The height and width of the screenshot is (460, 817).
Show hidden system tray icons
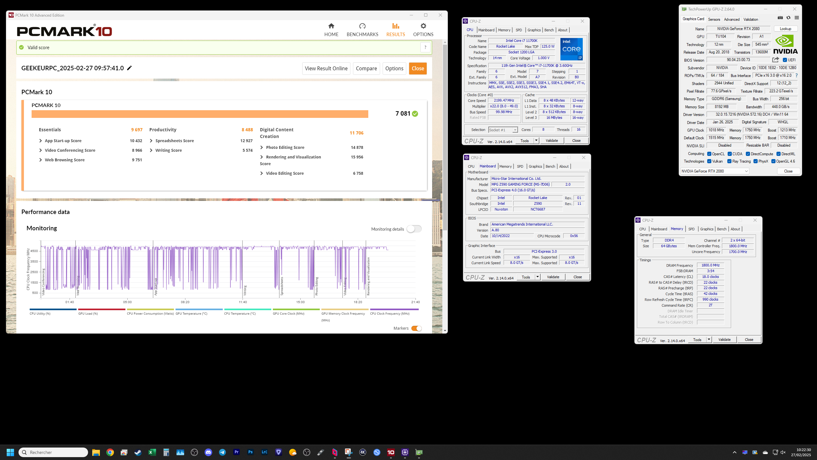735,452
